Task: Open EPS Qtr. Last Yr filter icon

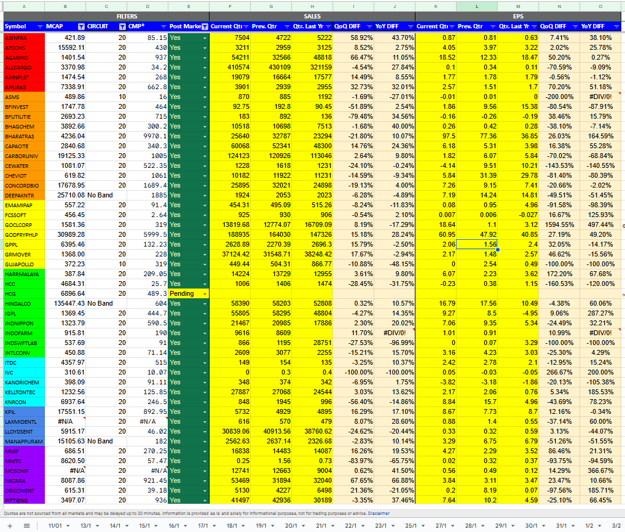Action: pyautogui.click(x=534, y=26)
